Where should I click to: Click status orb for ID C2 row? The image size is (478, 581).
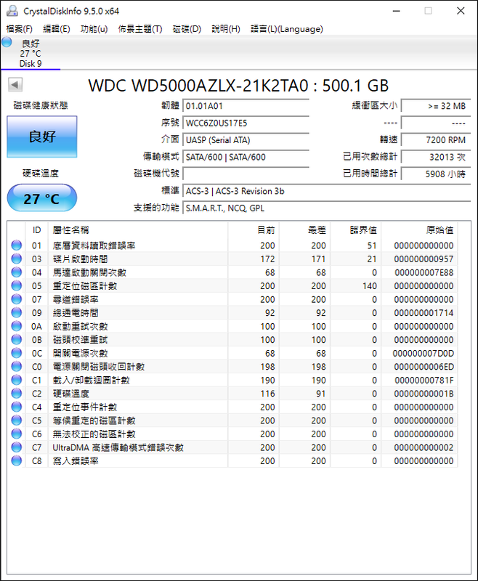tap(16, 394)
